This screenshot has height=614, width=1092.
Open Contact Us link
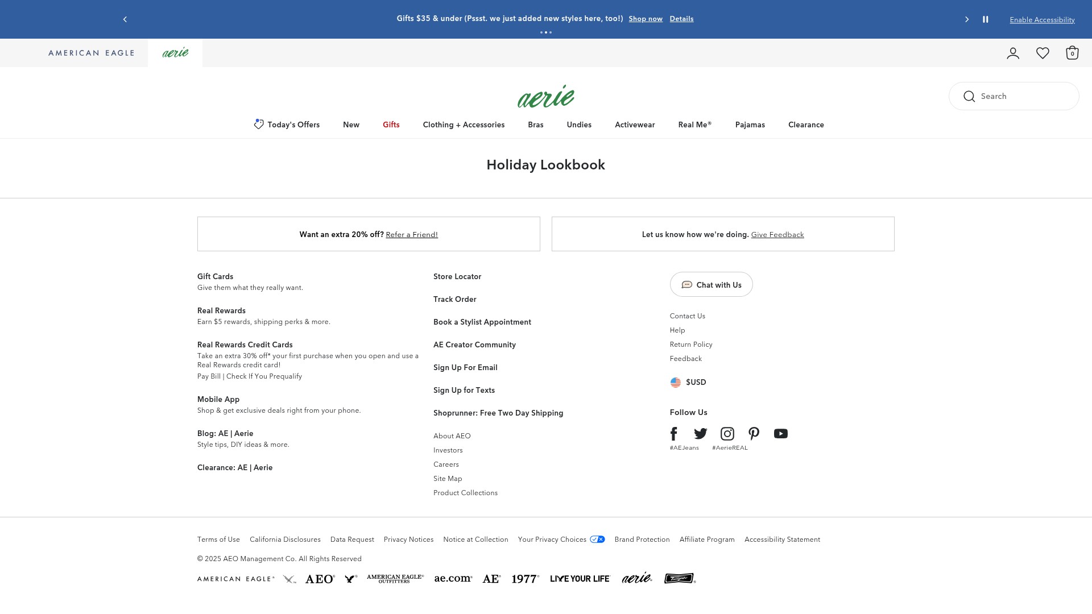[x=687, y=316]
